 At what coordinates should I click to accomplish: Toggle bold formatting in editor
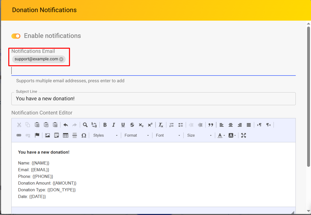[x=105, y=125]
